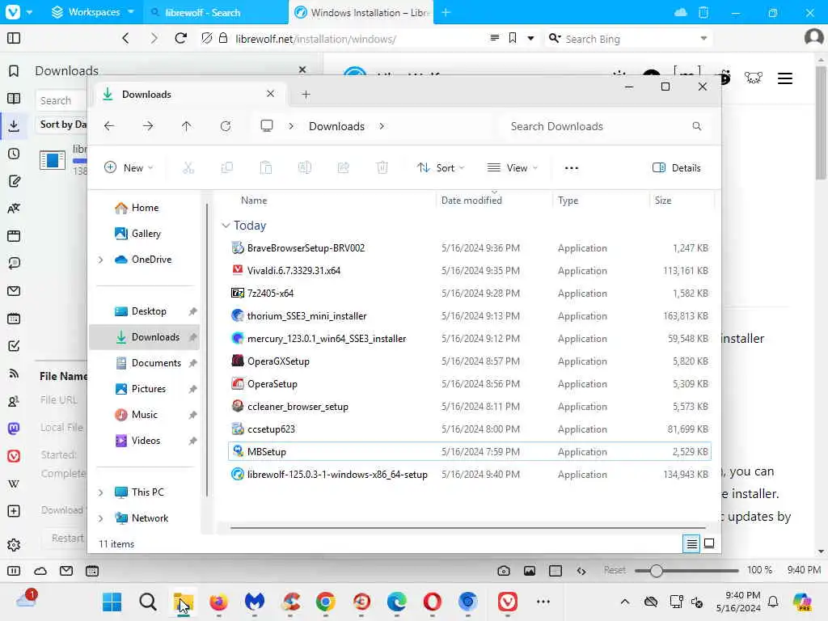Toggle images in the status bar
The height and width of the screenshot is (621, 828).
[x=529, y=571]
